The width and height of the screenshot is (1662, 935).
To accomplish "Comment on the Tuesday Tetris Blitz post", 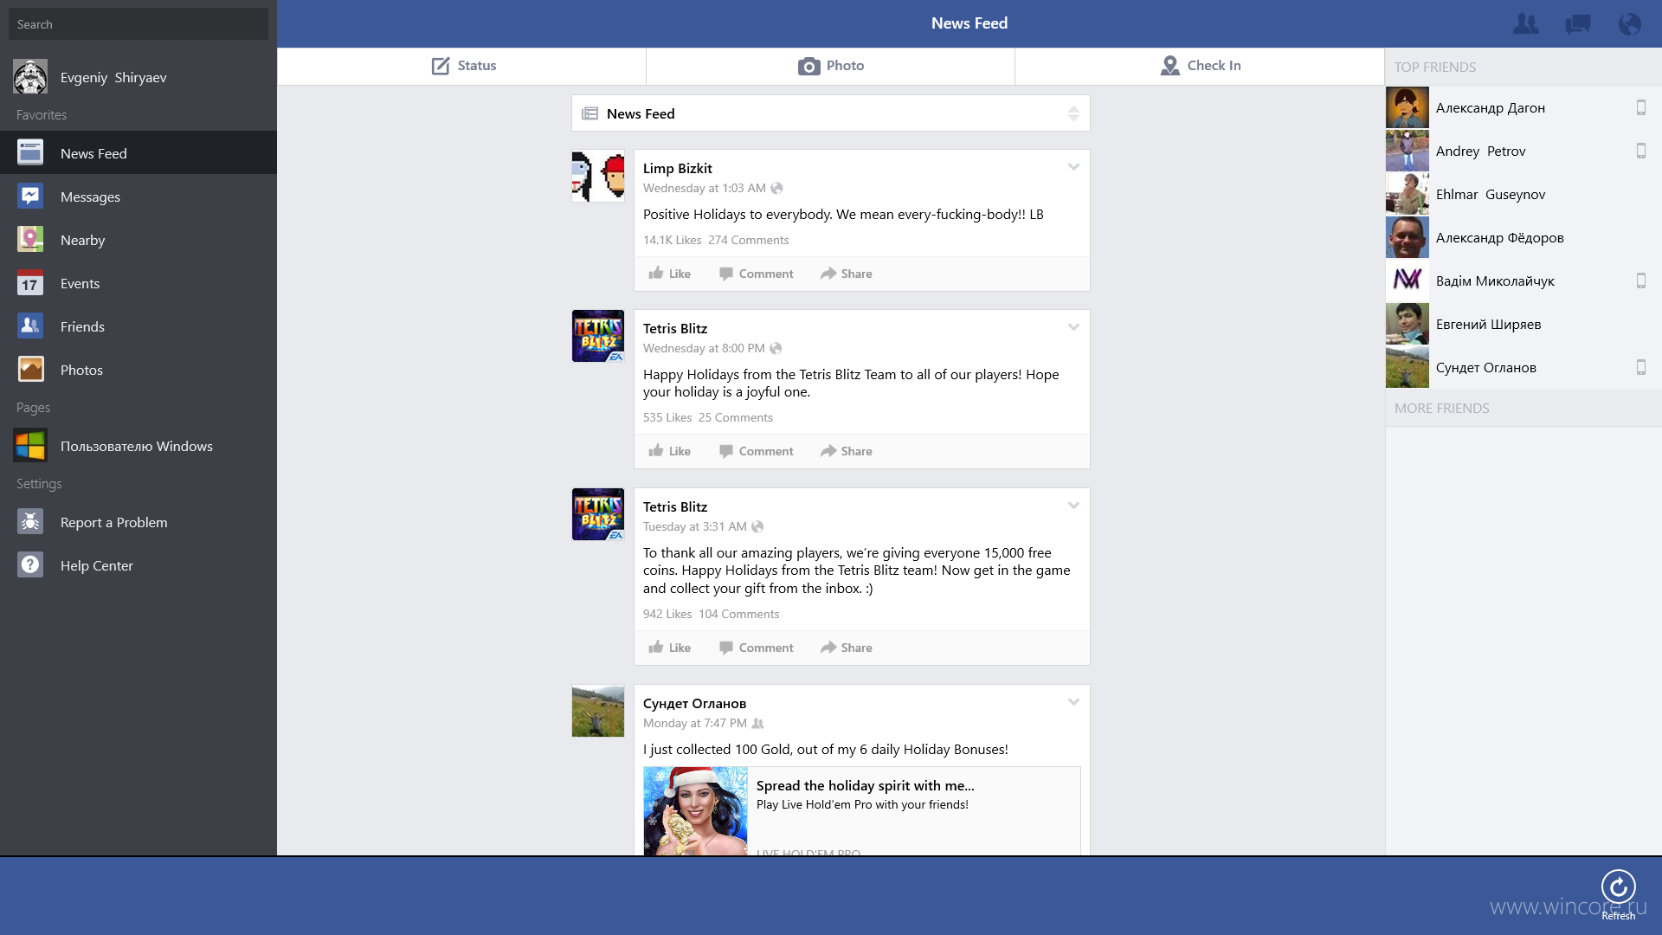I will point(757,648).
